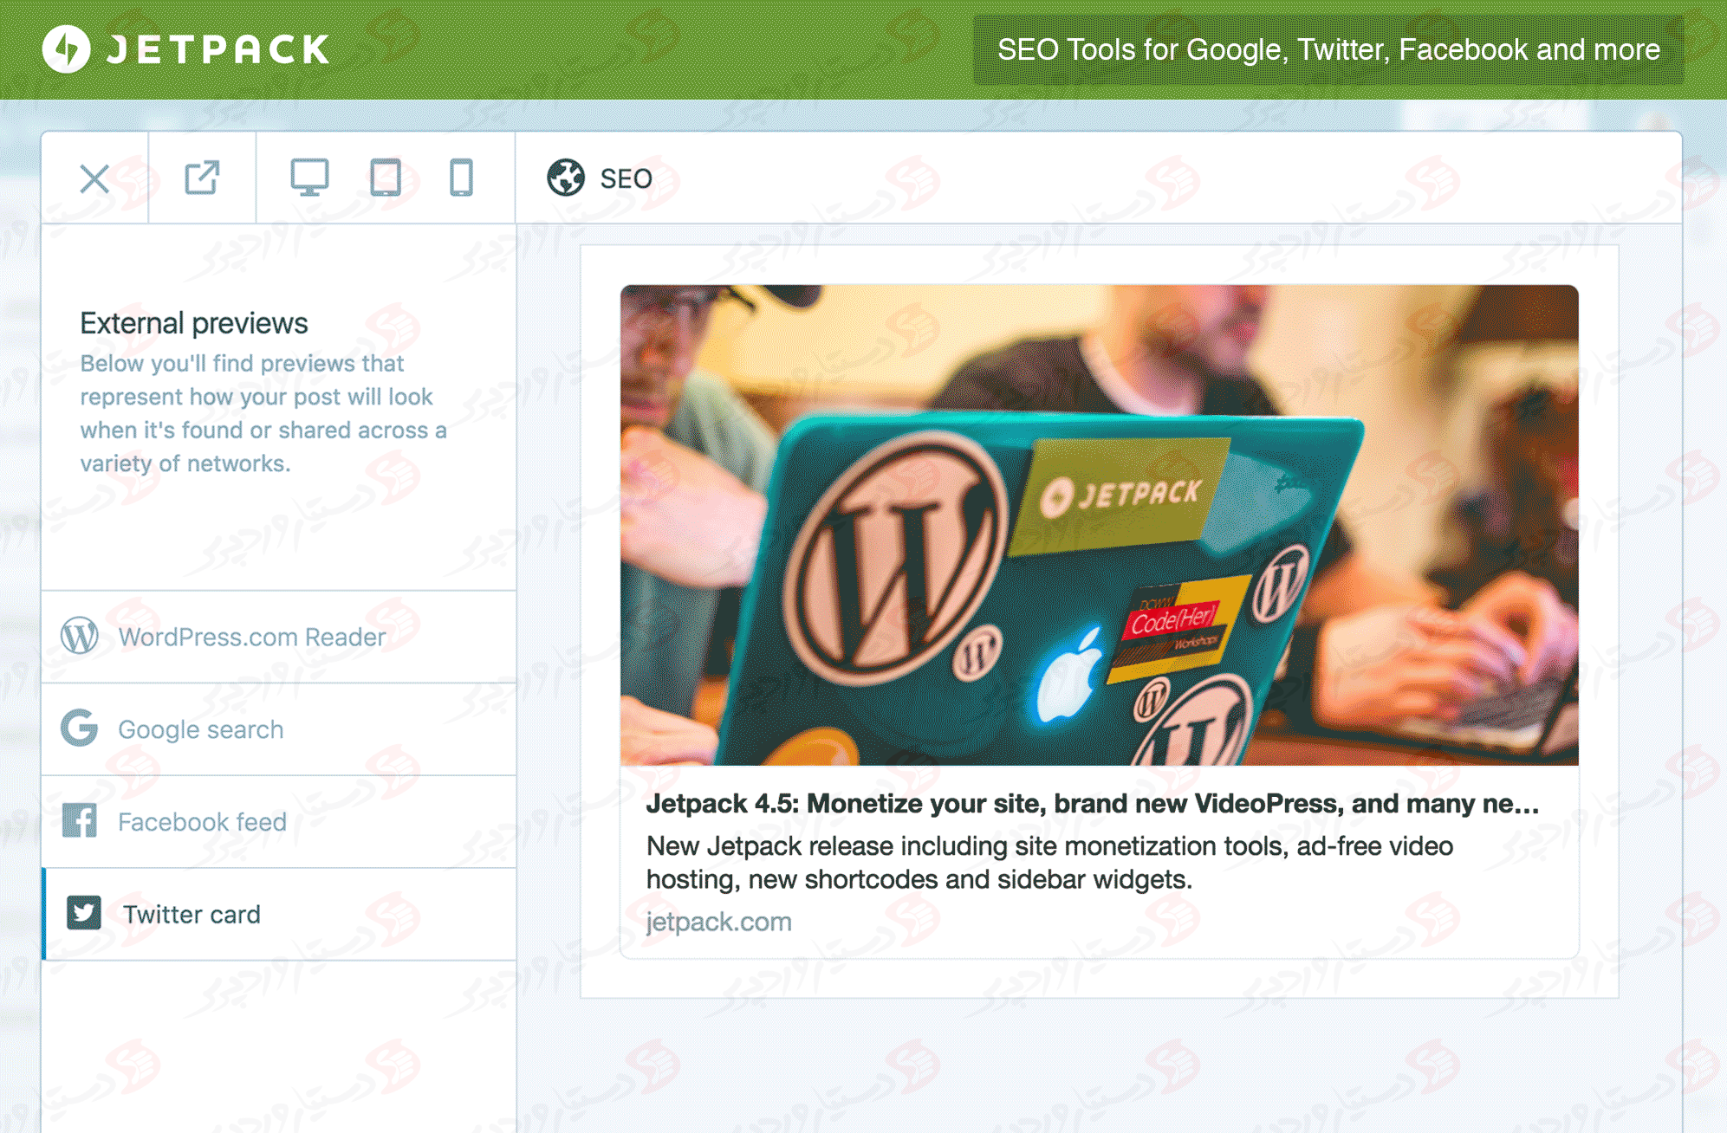Open the WordPress.com Reader preview
The width and height of the screenshot is (1727, 1133).
coord(251,637)
